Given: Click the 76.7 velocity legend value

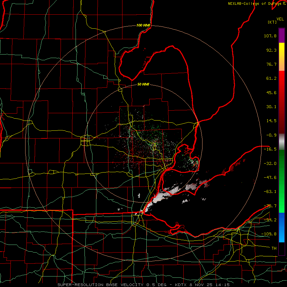Looking at the screenshot, I should click(x=271, y=64).
